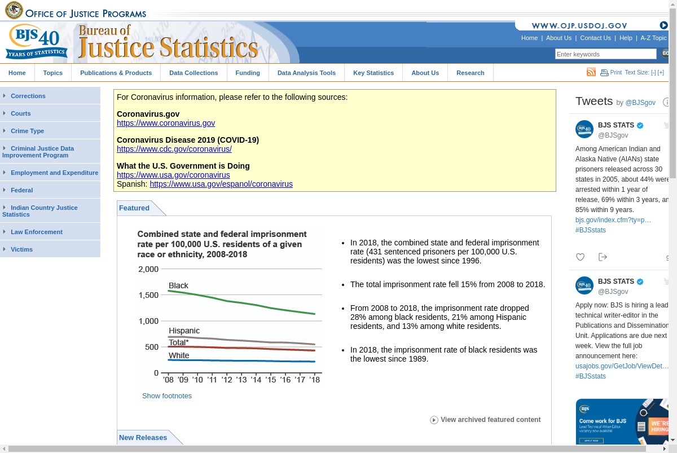Follow the usa.gov/coronavirus link
Viewport: 677px width, 453px height.
click(x=173, y=175)
